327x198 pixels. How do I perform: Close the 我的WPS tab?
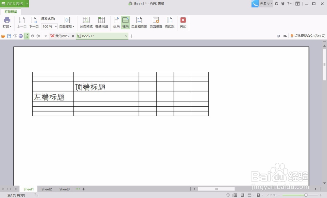tap(73, 36)
